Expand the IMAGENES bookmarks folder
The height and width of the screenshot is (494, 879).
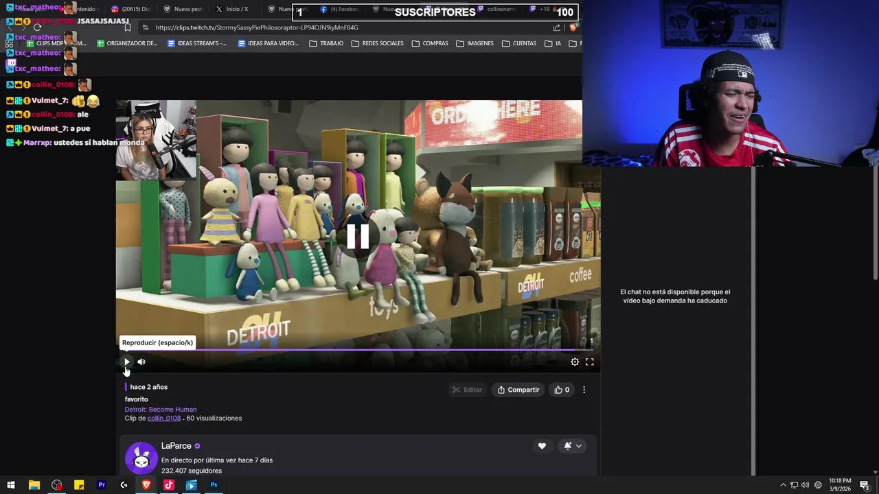pyautogui.click(x=475, y=43)
